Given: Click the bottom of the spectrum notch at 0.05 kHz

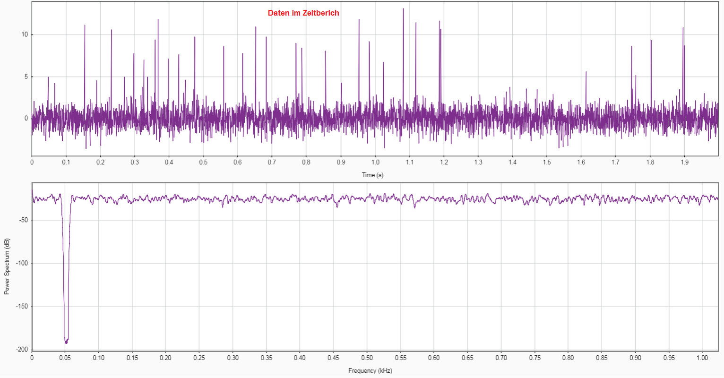Looking at the screenshot, I should click(66, 341).
